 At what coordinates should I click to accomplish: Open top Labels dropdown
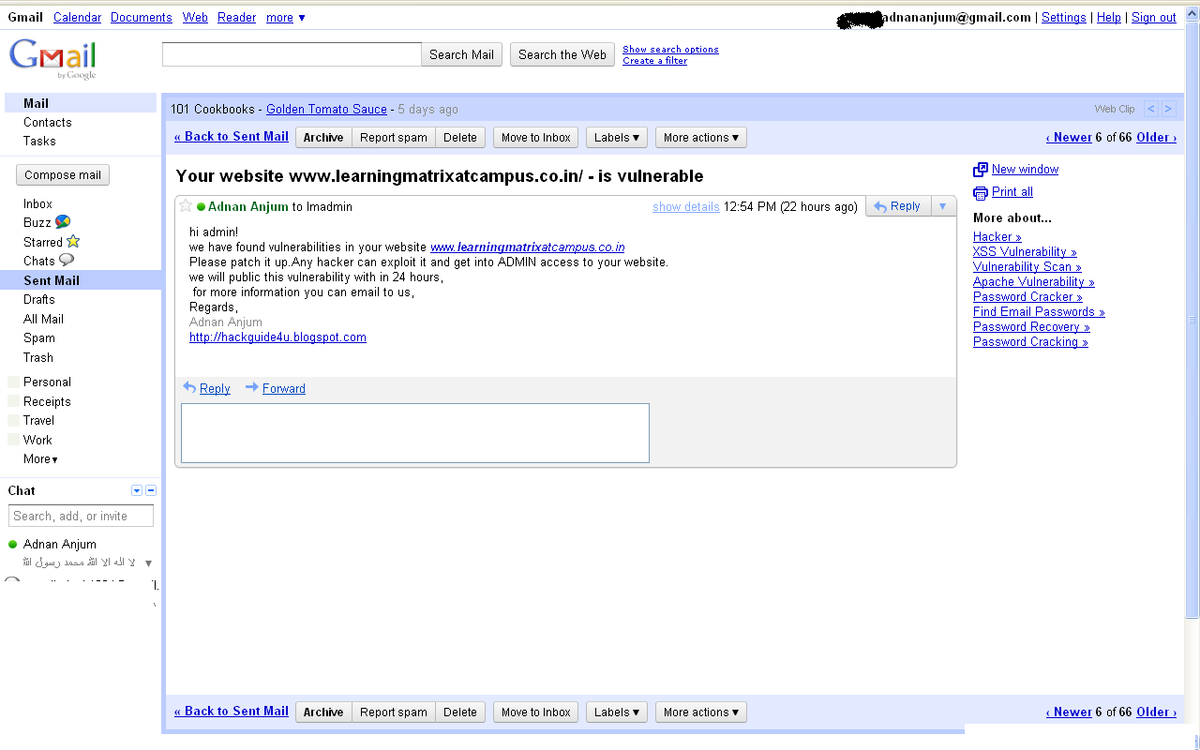617,138
